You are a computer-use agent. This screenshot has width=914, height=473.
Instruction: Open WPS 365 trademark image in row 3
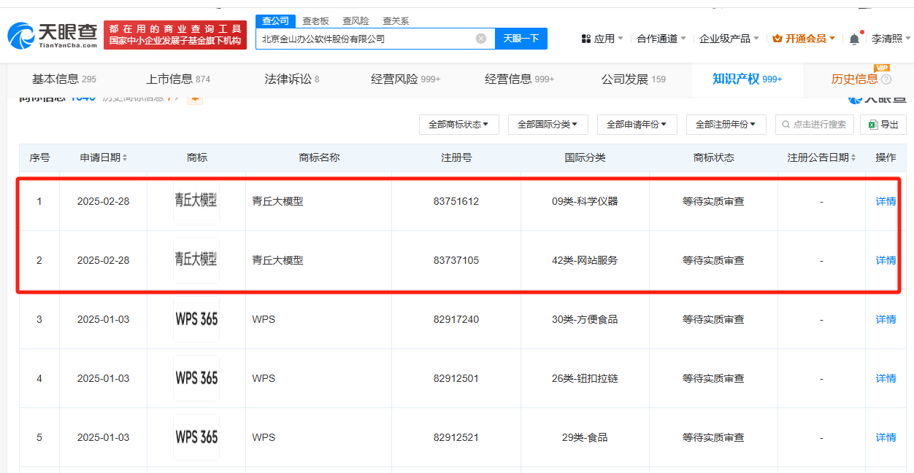pos(196,318)
